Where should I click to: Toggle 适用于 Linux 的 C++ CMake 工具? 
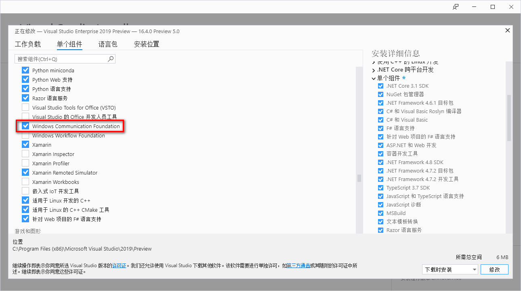point(25,210)
